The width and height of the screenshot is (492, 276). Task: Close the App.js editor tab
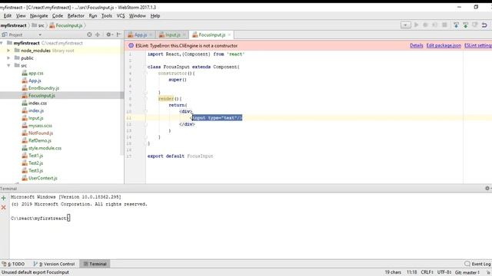tap(151, 34)
